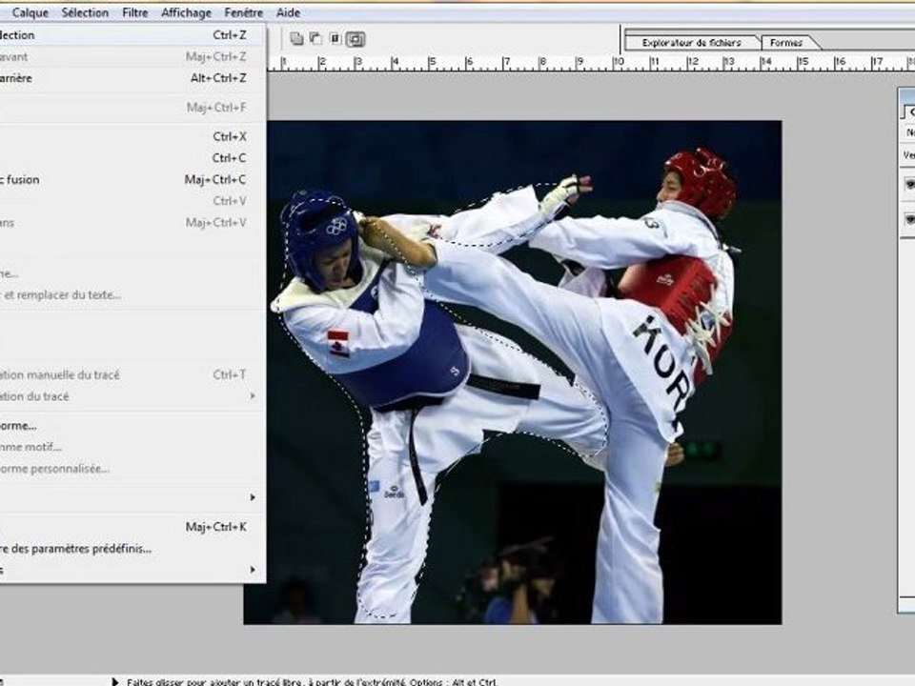
Task: Open the status bar triangle arrow
Action: pyautogui.click(x=115, y=681)
